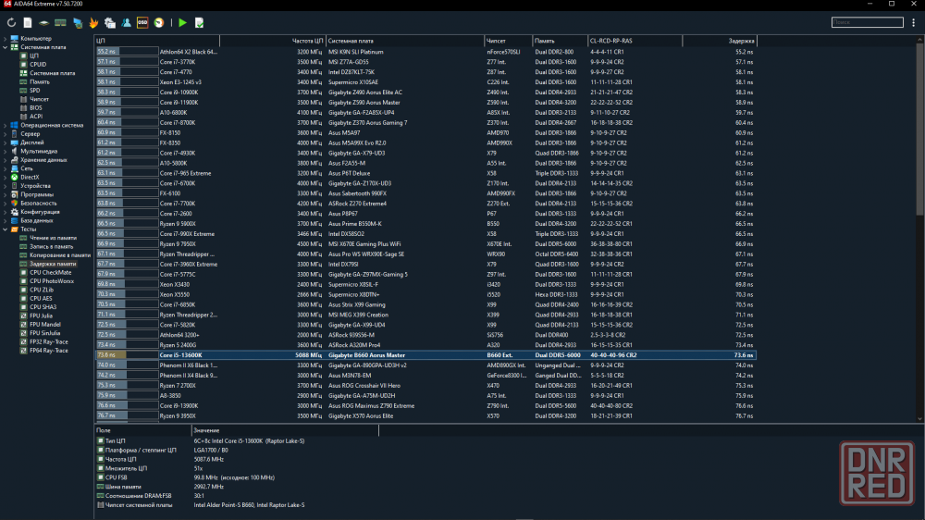Image resolution: width=925 pixels, height=520 pixels.
Task: Start the system stability test flame icon
Action: [x=93, y=22]
